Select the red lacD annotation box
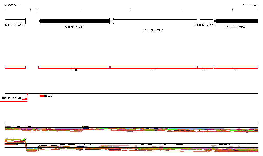The width and height of the screenshot is (263, 156). coord(236,67)
